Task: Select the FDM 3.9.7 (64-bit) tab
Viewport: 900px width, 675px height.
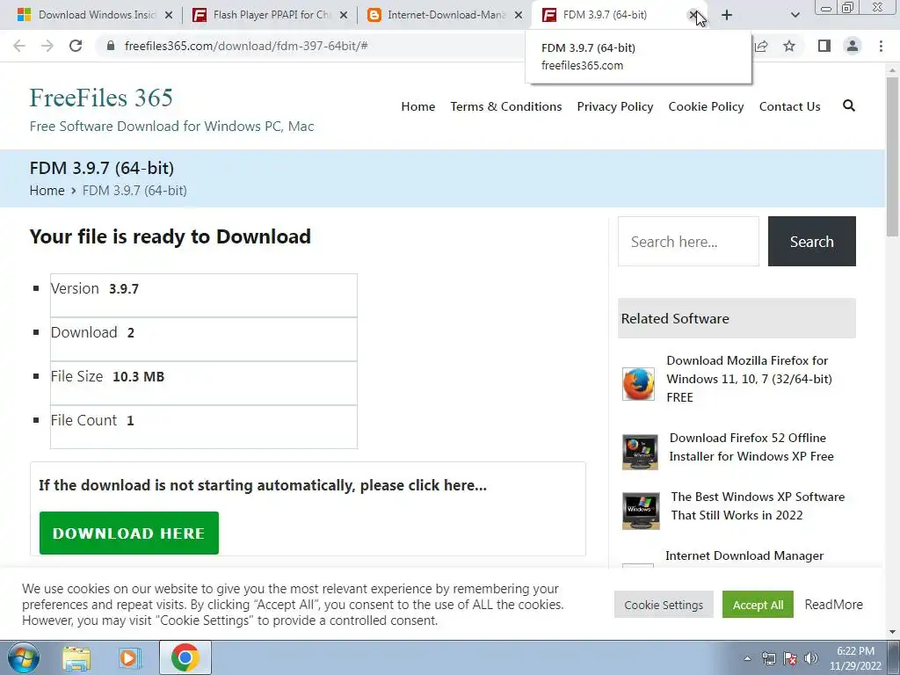Action: point(608,15)
